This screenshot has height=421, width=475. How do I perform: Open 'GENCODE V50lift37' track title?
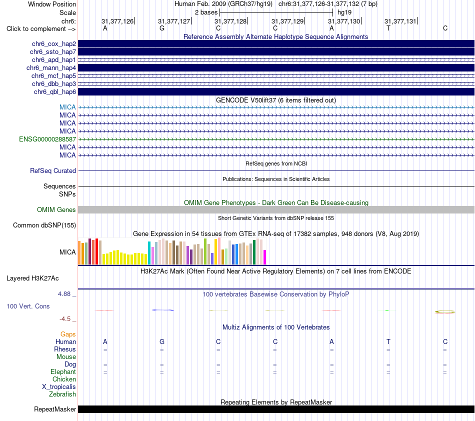(276, 100)
